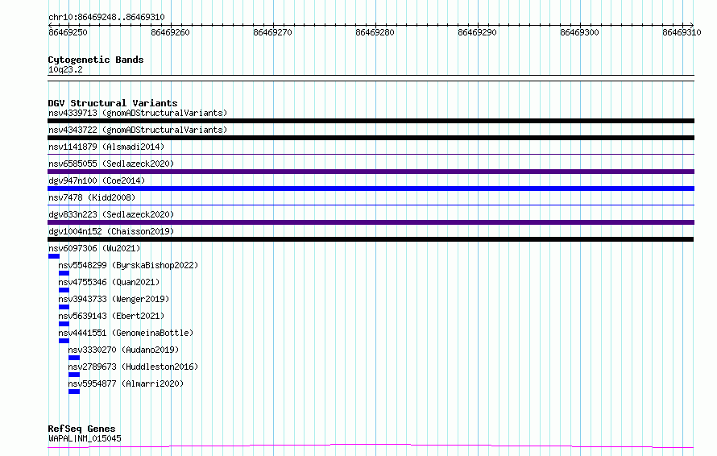Click the blue bar under dgv947n100

[371, 189]
